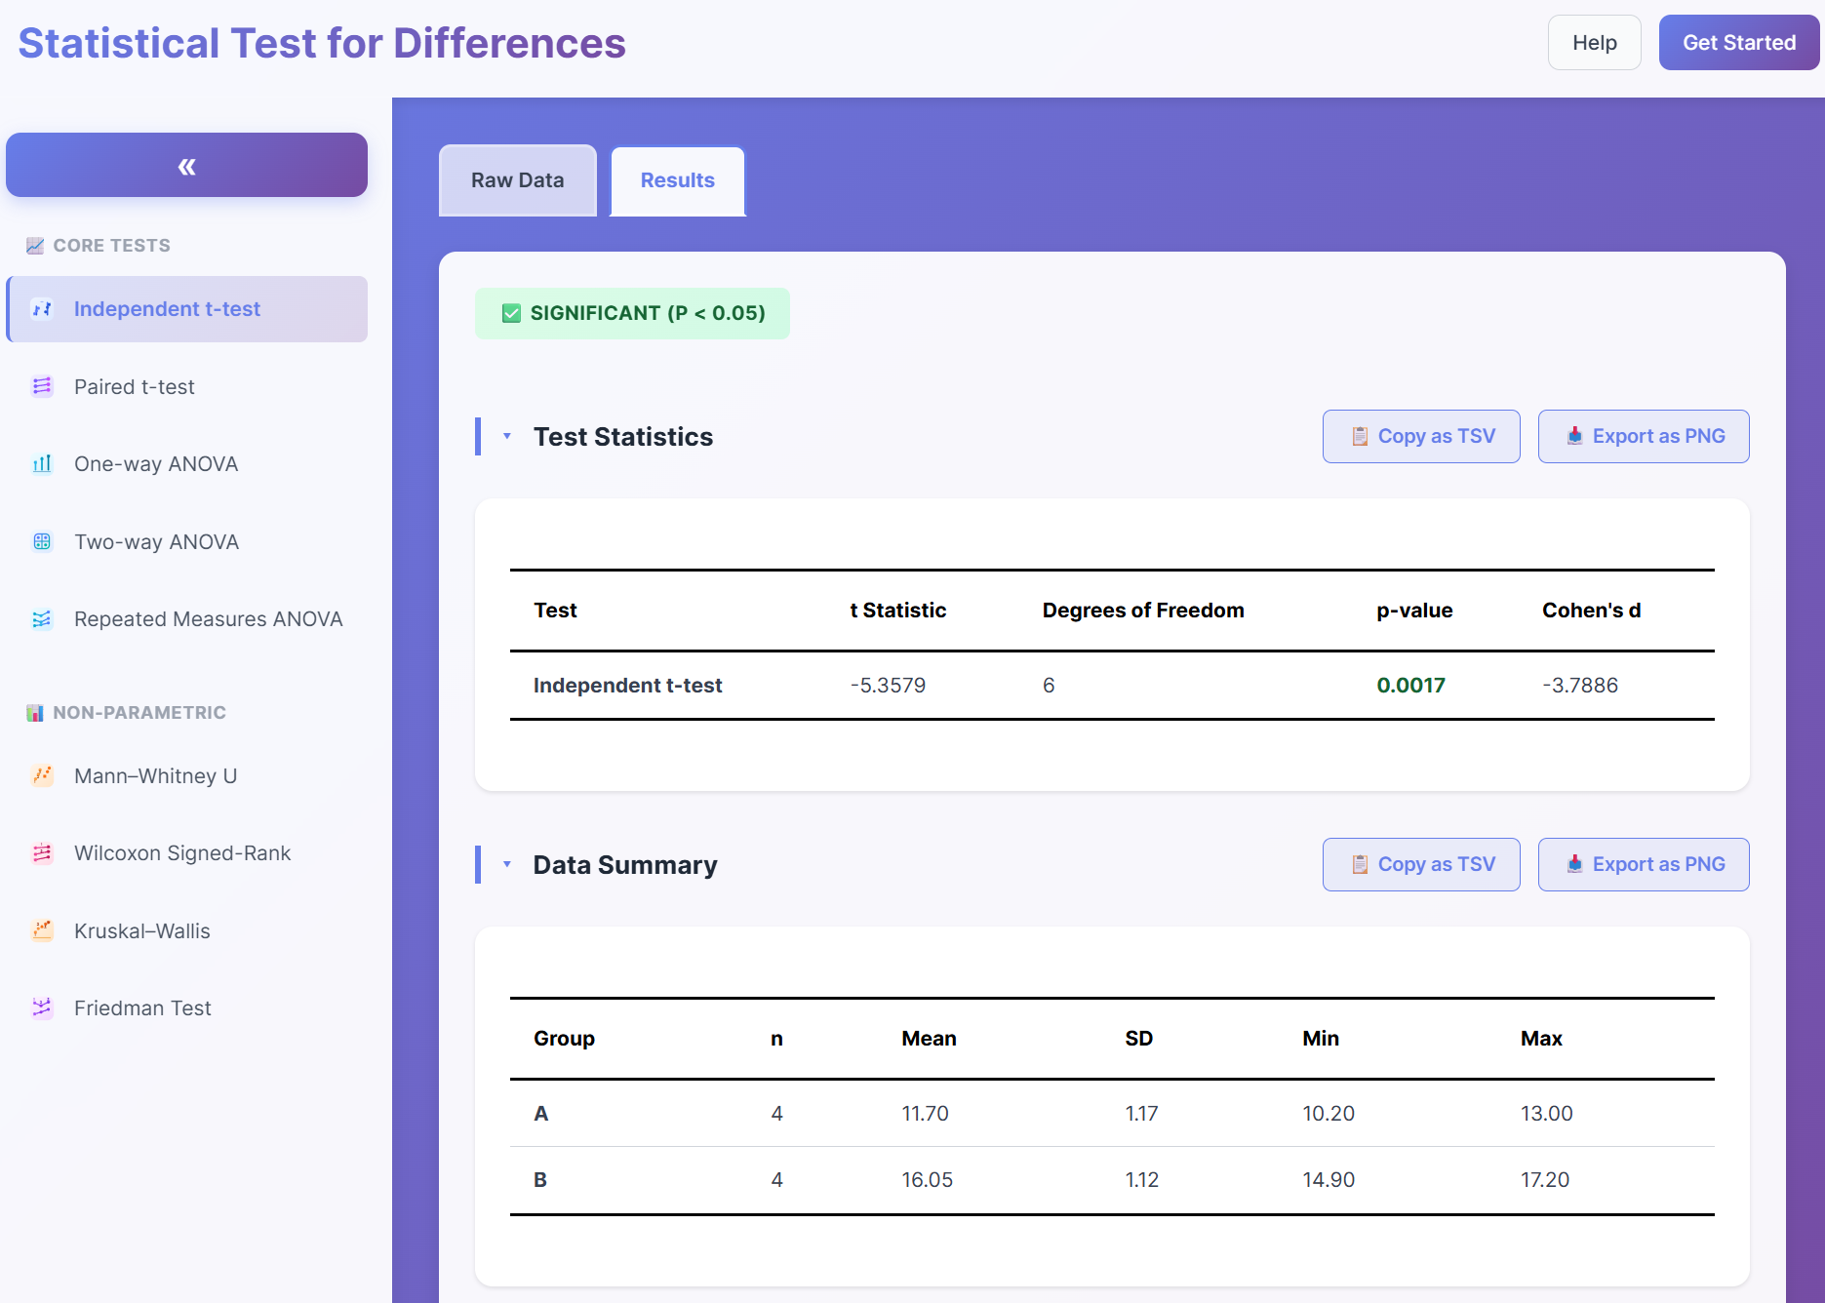The width and height of the screenshot is (1825, 1303).
Task: Click the Kruskal–Wallis icon
Action: point(41,930)
